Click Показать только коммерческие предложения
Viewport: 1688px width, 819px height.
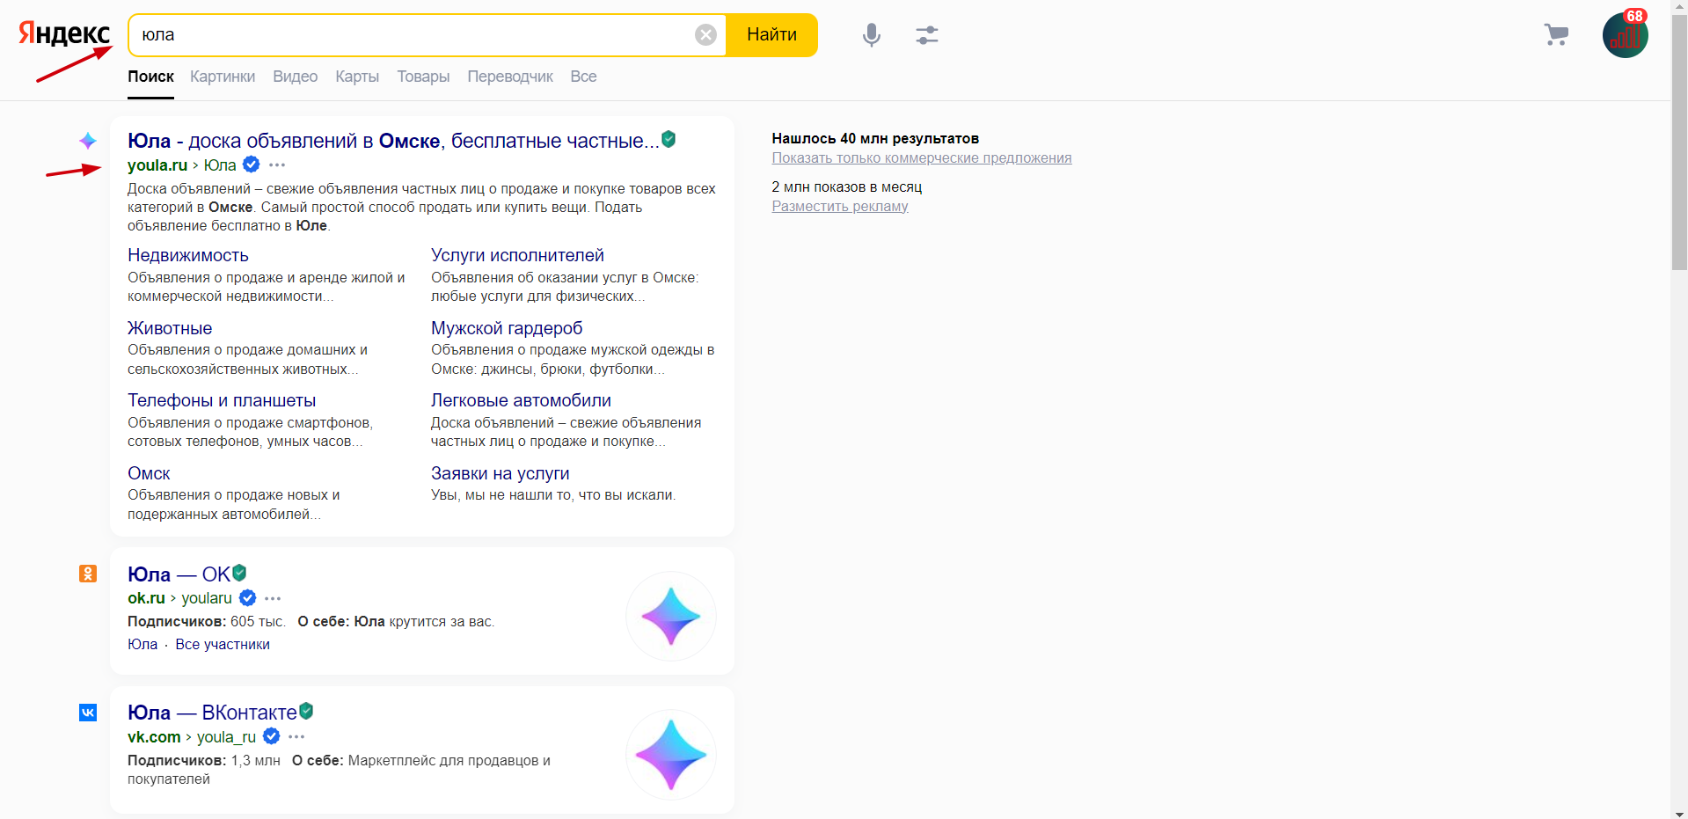(x=922, y=158)
